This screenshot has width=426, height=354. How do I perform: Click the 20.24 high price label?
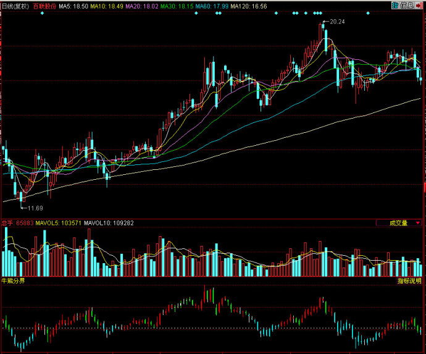coord(337,22)
